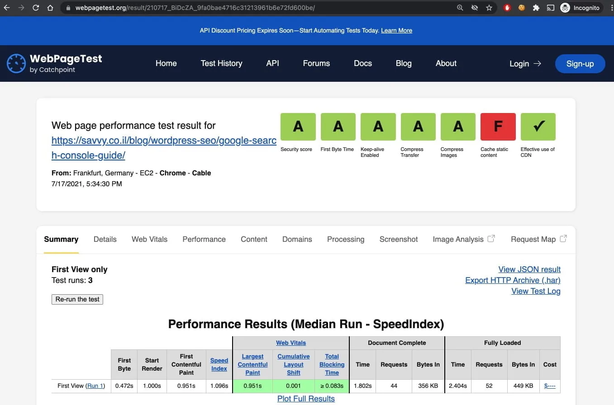Open the Forums navigation item
The width and height of the screenshot is (614, 405).
pos(316,63)
